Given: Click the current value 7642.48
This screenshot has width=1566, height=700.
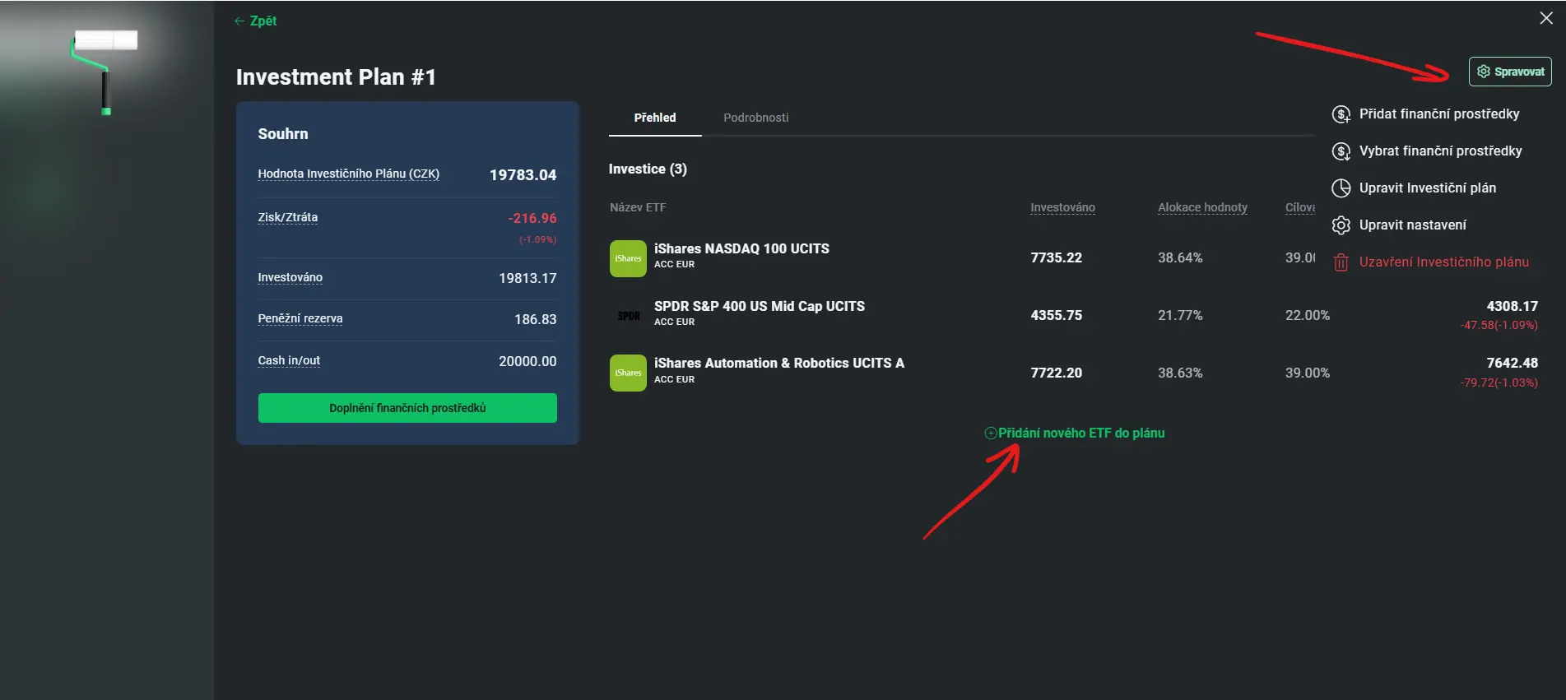Looking at the screenshot, I should [x=1512, y=363].
